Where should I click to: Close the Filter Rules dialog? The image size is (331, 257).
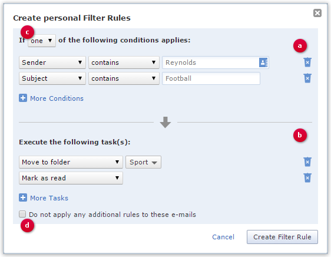(x=317, y=13)
